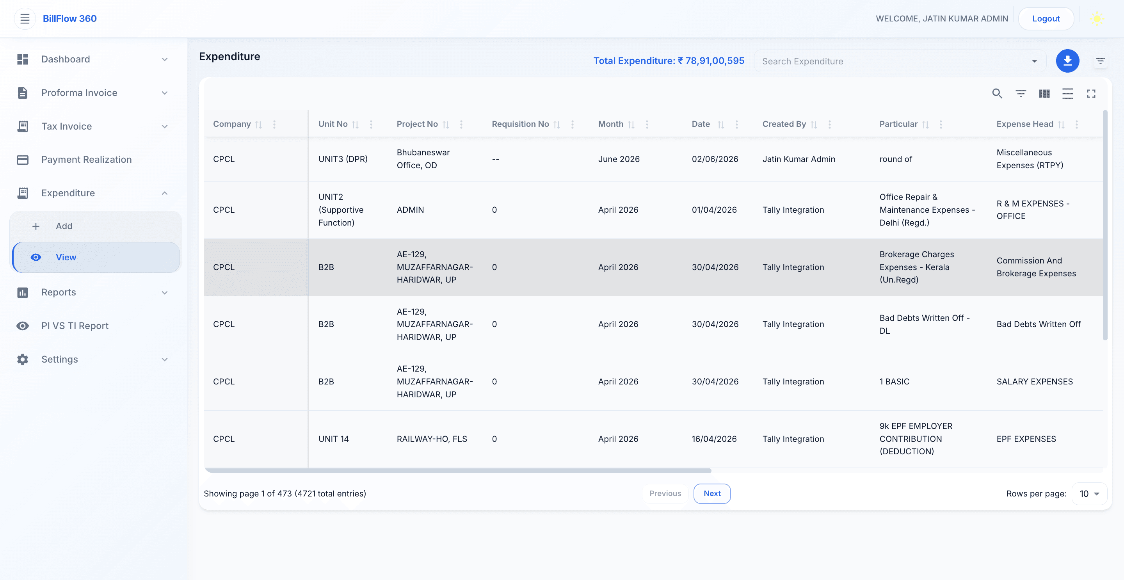Toggle table fullscreen icon
Image resolution: width=1124 pixels, height=580 pixels.
(x=1091, y=93)
